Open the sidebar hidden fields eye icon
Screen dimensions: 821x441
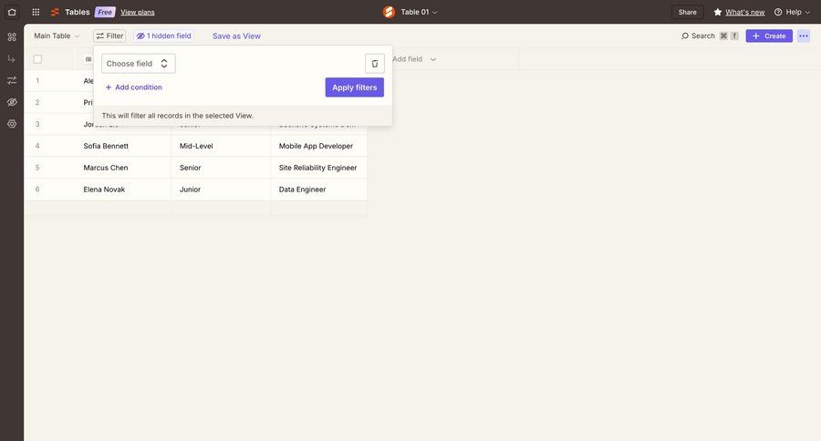(x=12, y=102)
